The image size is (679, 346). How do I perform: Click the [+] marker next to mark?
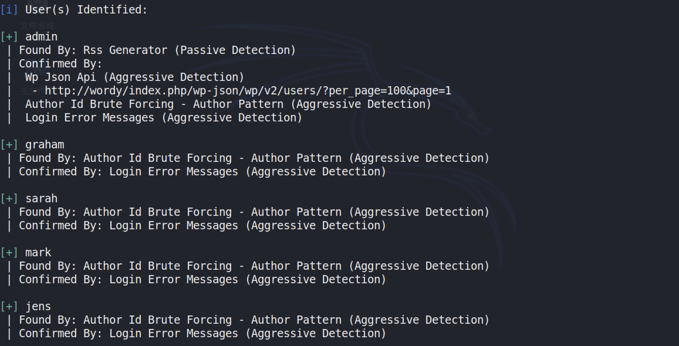click(9, 253)
